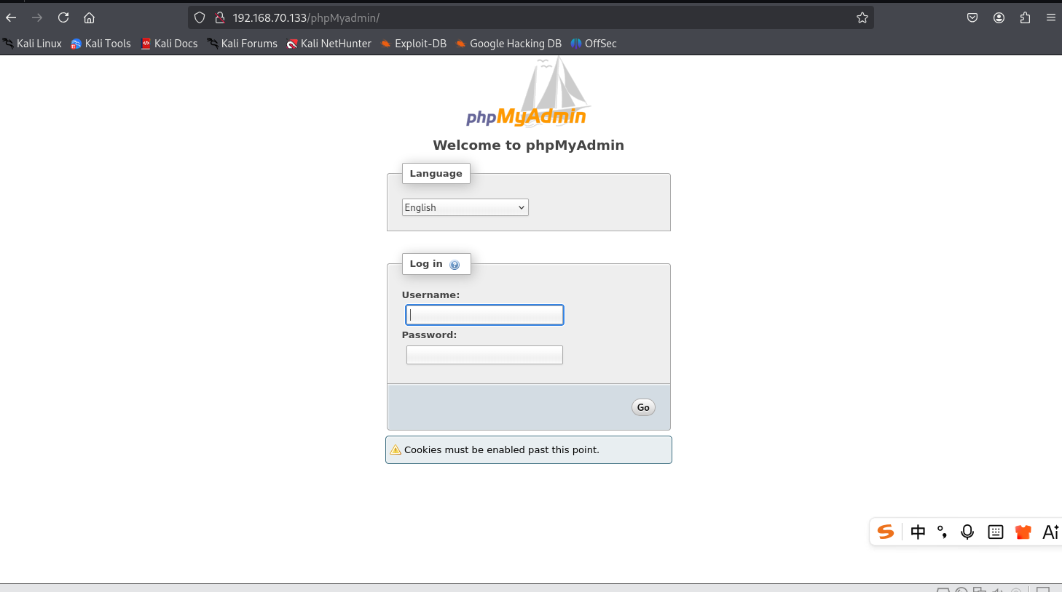Open the Google Hacking DB bookmark

[508, 44]
